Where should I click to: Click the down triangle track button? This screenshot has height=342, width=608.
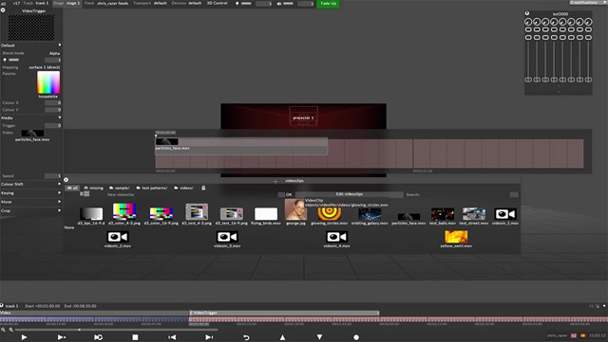pyautogui.click(x=319, y=337)
